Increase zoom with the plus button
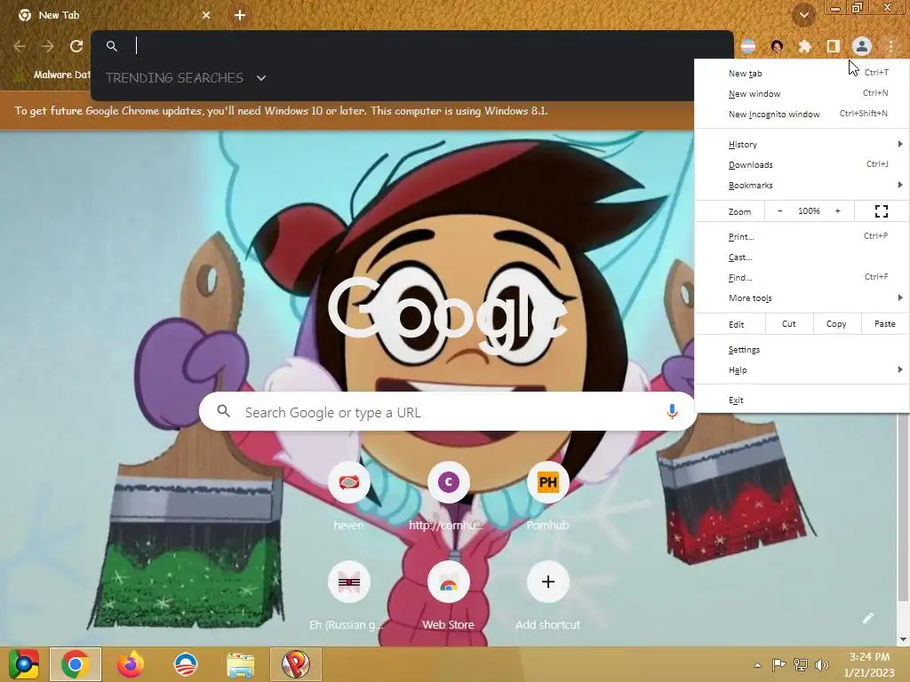This screenshot has width=910, height=682. pyautogui.click(x=837, y=211)
